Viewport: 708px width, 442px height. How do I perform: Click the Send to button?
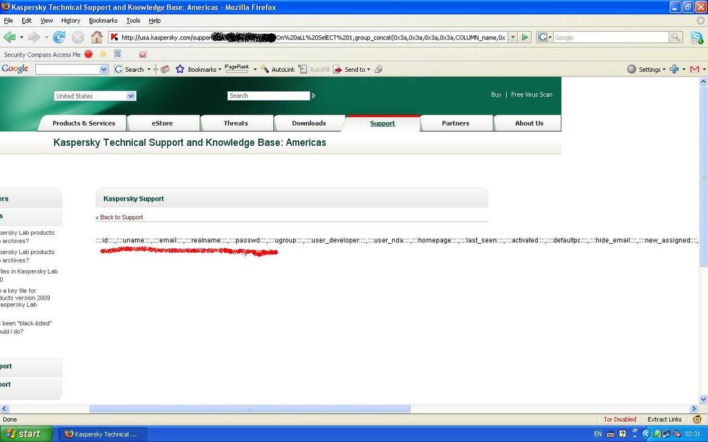(349, 70)
